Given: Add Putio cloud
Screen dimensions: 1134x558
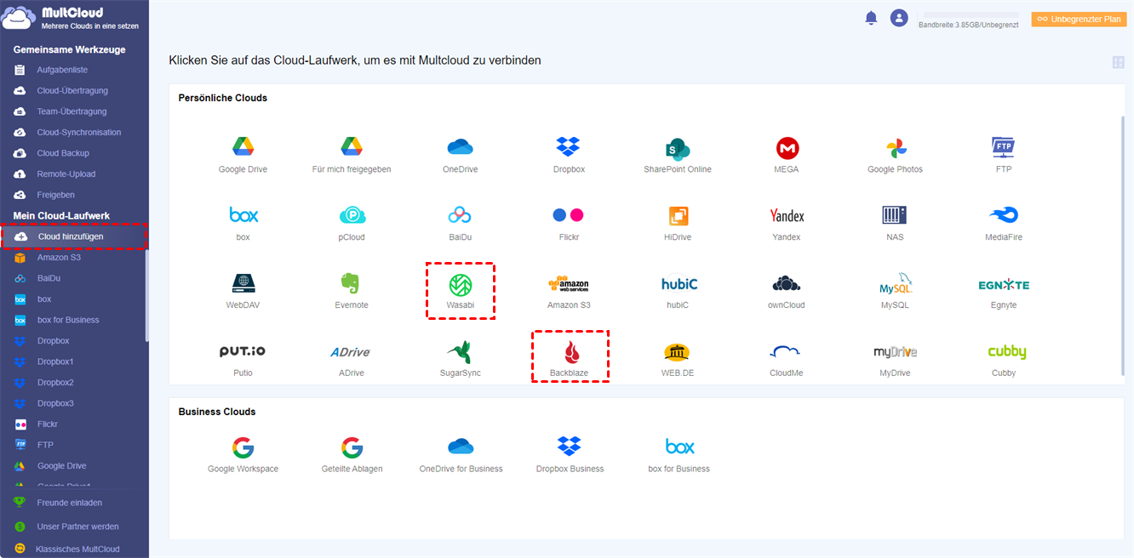Looking at the screenshot, I should pyautogui.click(x=243, y=351).
